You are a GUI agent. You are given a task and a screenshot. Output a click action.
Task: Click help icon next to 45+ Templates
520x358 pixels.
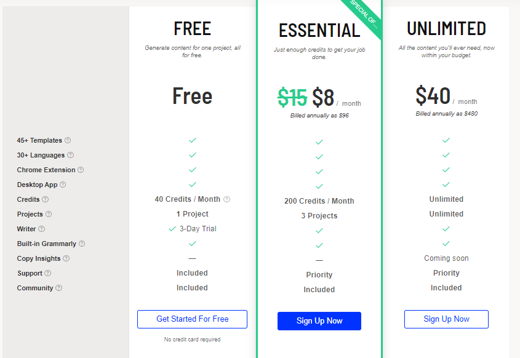68,140
